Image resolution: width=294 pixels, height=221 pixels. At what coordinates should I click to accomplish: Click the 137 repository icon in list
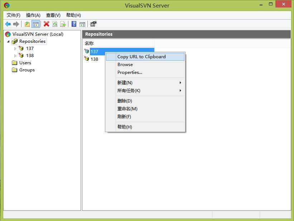[x=86, y=51]
